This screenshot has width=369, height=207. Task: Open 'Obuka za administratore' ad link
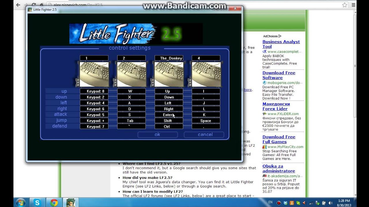[x=279, y=168]
